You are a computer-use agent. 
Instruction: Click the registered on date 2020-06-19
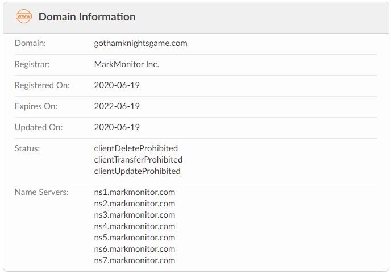117,85
